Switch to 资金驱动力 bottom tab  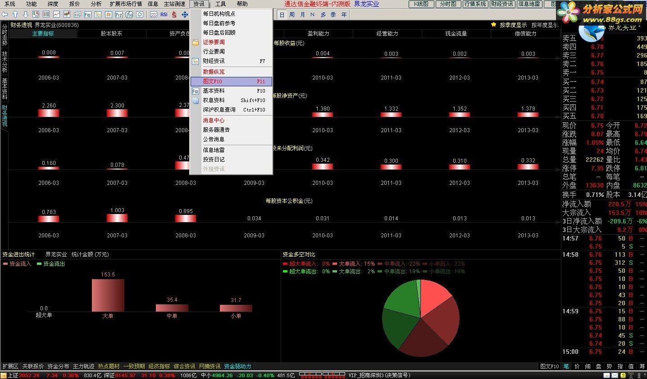(x=237, y=366)
